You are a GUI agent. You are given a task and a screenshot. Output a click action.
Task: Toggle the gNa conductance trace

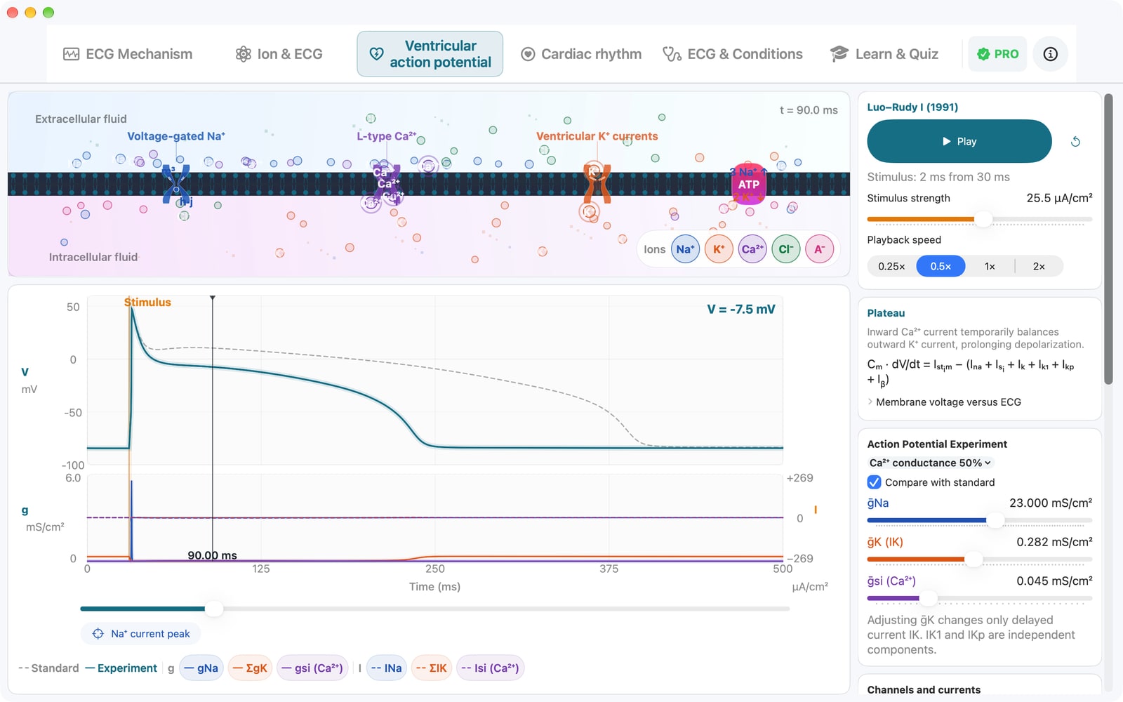[x=201, y=668]
